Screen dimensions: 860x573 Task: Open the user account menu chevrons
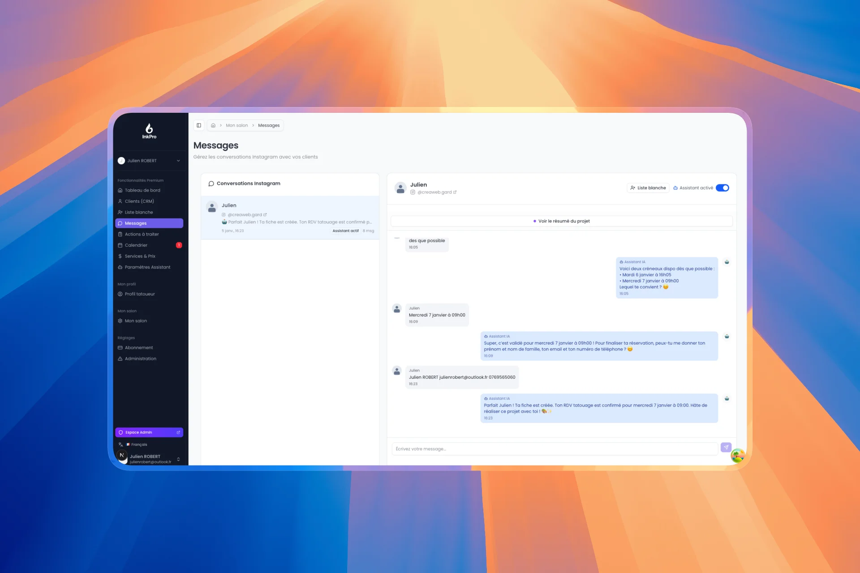click(x=178, y=459)
